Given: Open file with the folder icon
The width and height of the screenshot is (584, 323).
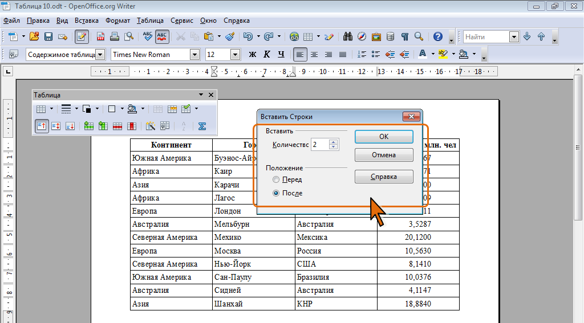Looking at the screenshot, I should pyautogui.click(x=34, y=36).
